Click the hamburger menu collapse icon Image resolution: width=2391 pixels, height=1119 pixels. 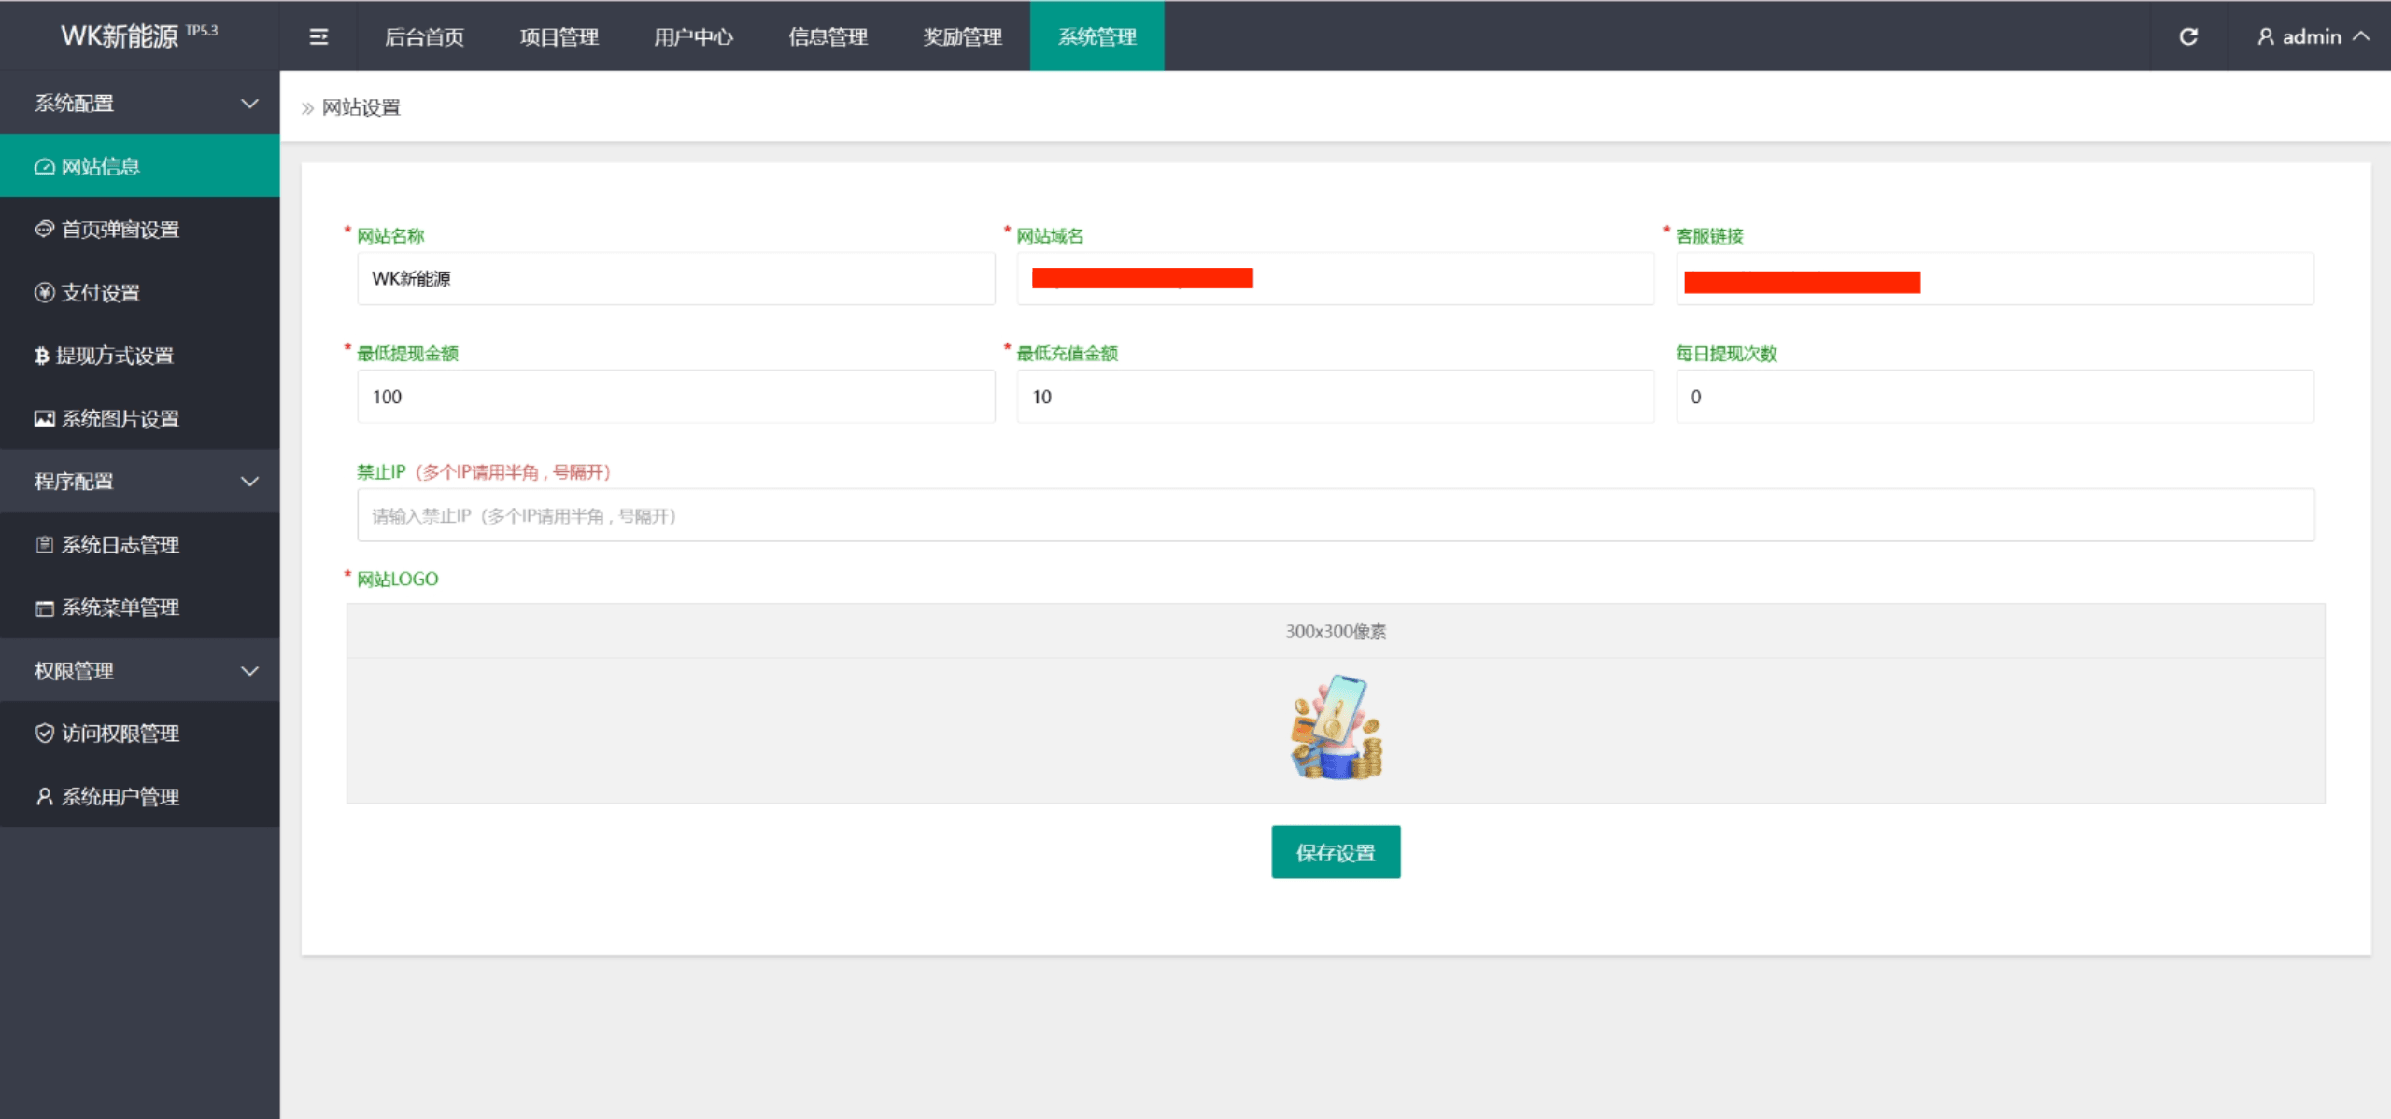point(318,36)
